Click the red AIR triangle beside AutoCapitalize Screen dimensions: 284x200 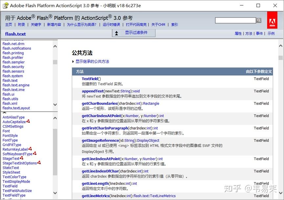point(28,121)
